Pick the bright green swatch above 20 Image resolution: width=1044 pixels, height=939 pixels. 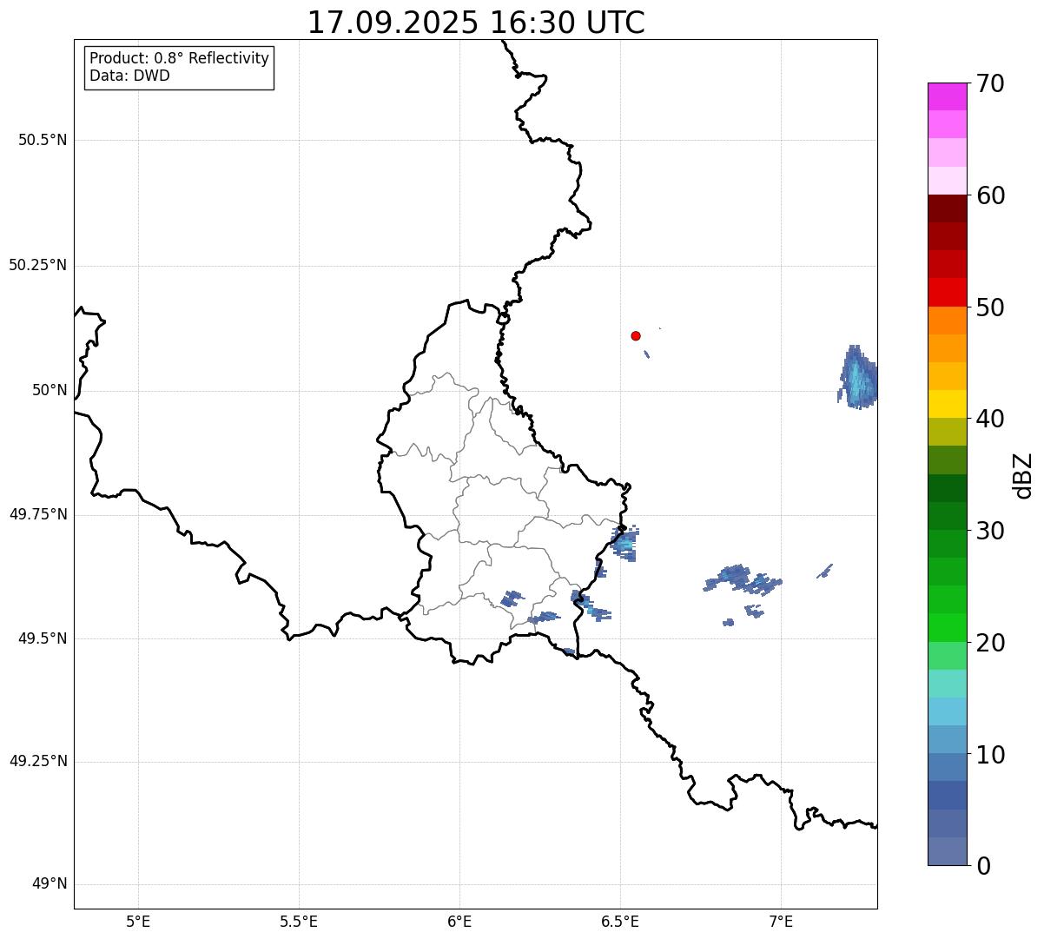coord(947,627)
